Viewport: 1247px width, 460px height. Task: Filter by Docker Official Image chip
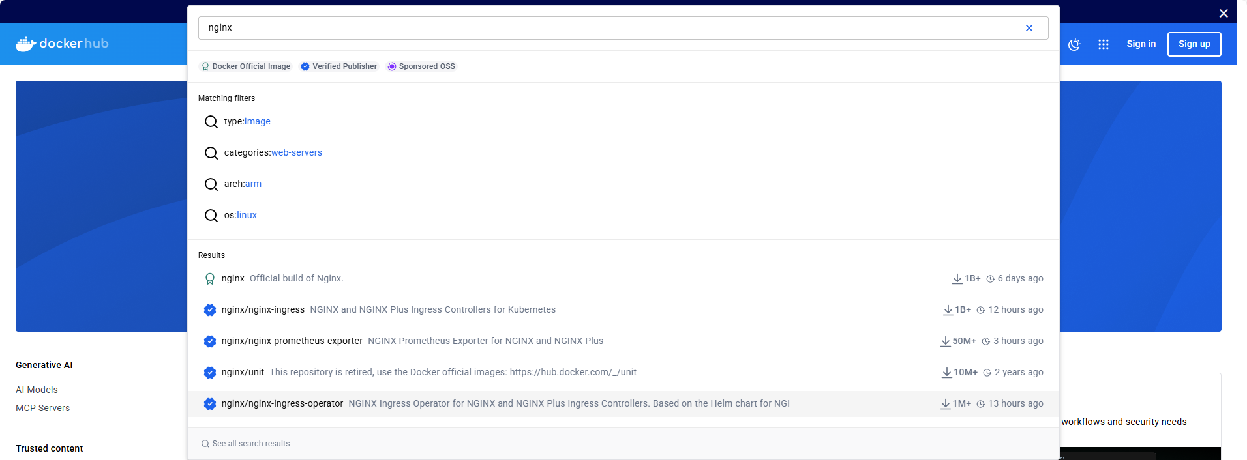pos(246,66)
